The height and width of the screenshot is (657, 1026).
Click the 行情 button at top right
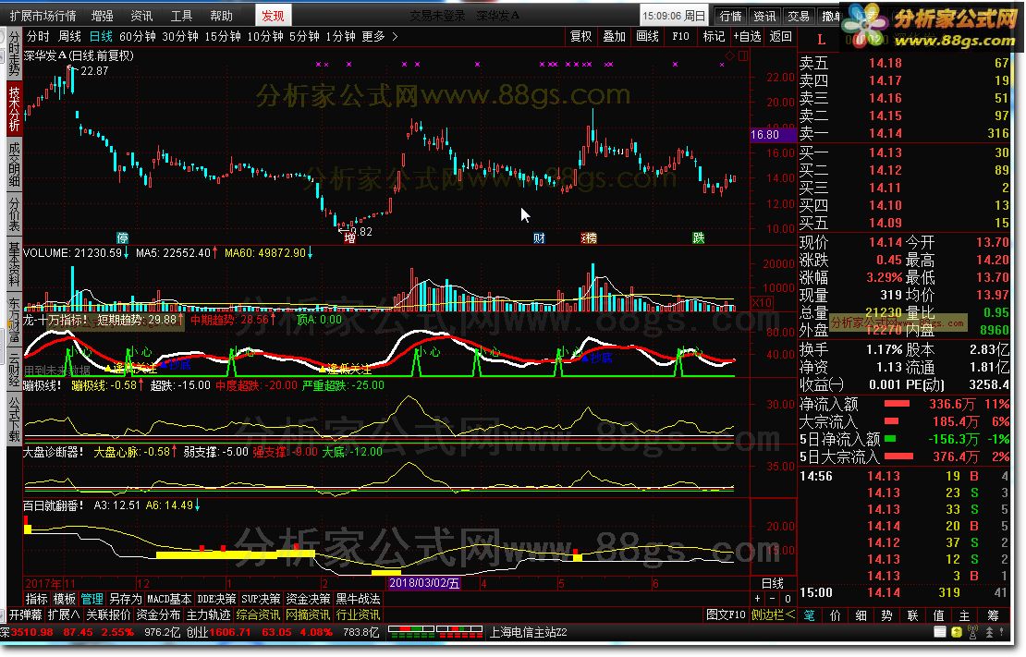[x=730, y=16]
